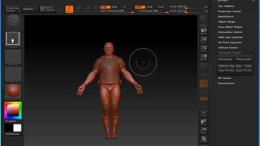Open LightBox browser

[30, 9]
